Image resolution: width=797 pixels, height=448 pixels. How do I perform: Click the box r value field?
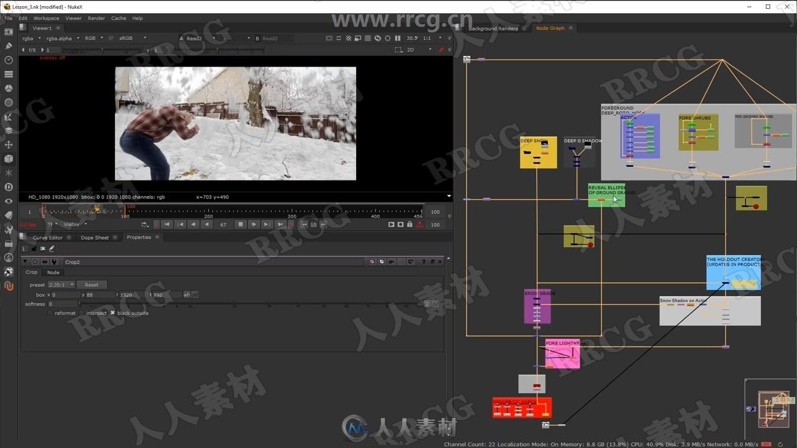coord(133,295)
